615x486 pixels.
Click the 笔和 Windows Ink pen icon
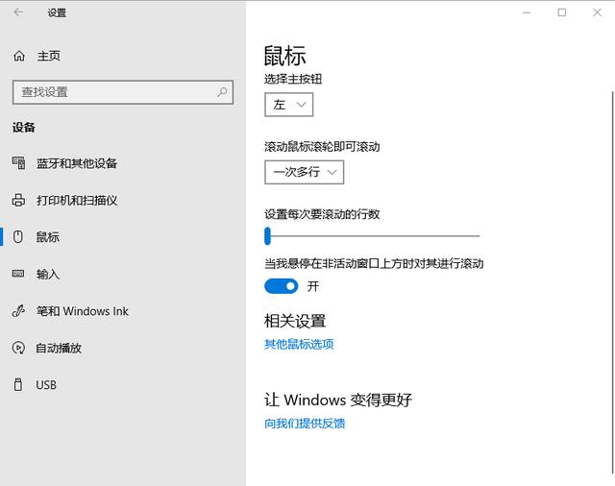18,311
